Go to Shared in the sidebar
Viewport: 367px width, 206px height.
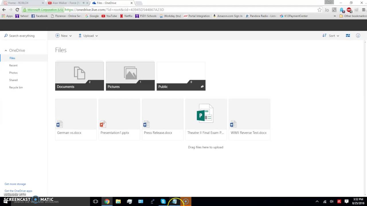[x=13, y=80]
